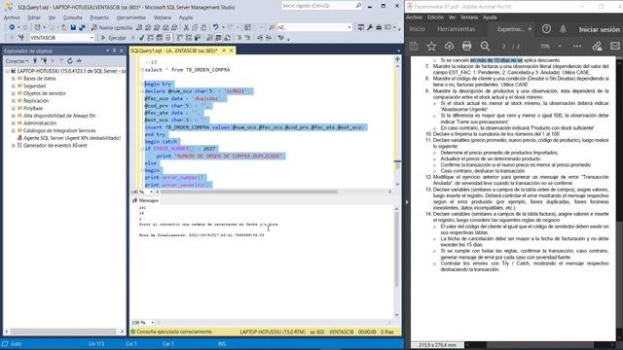The image size is (623, 350).
Task: Switch to Acrobat Herramientas tab
Action: pyautogui.click(x=457, y=29)
